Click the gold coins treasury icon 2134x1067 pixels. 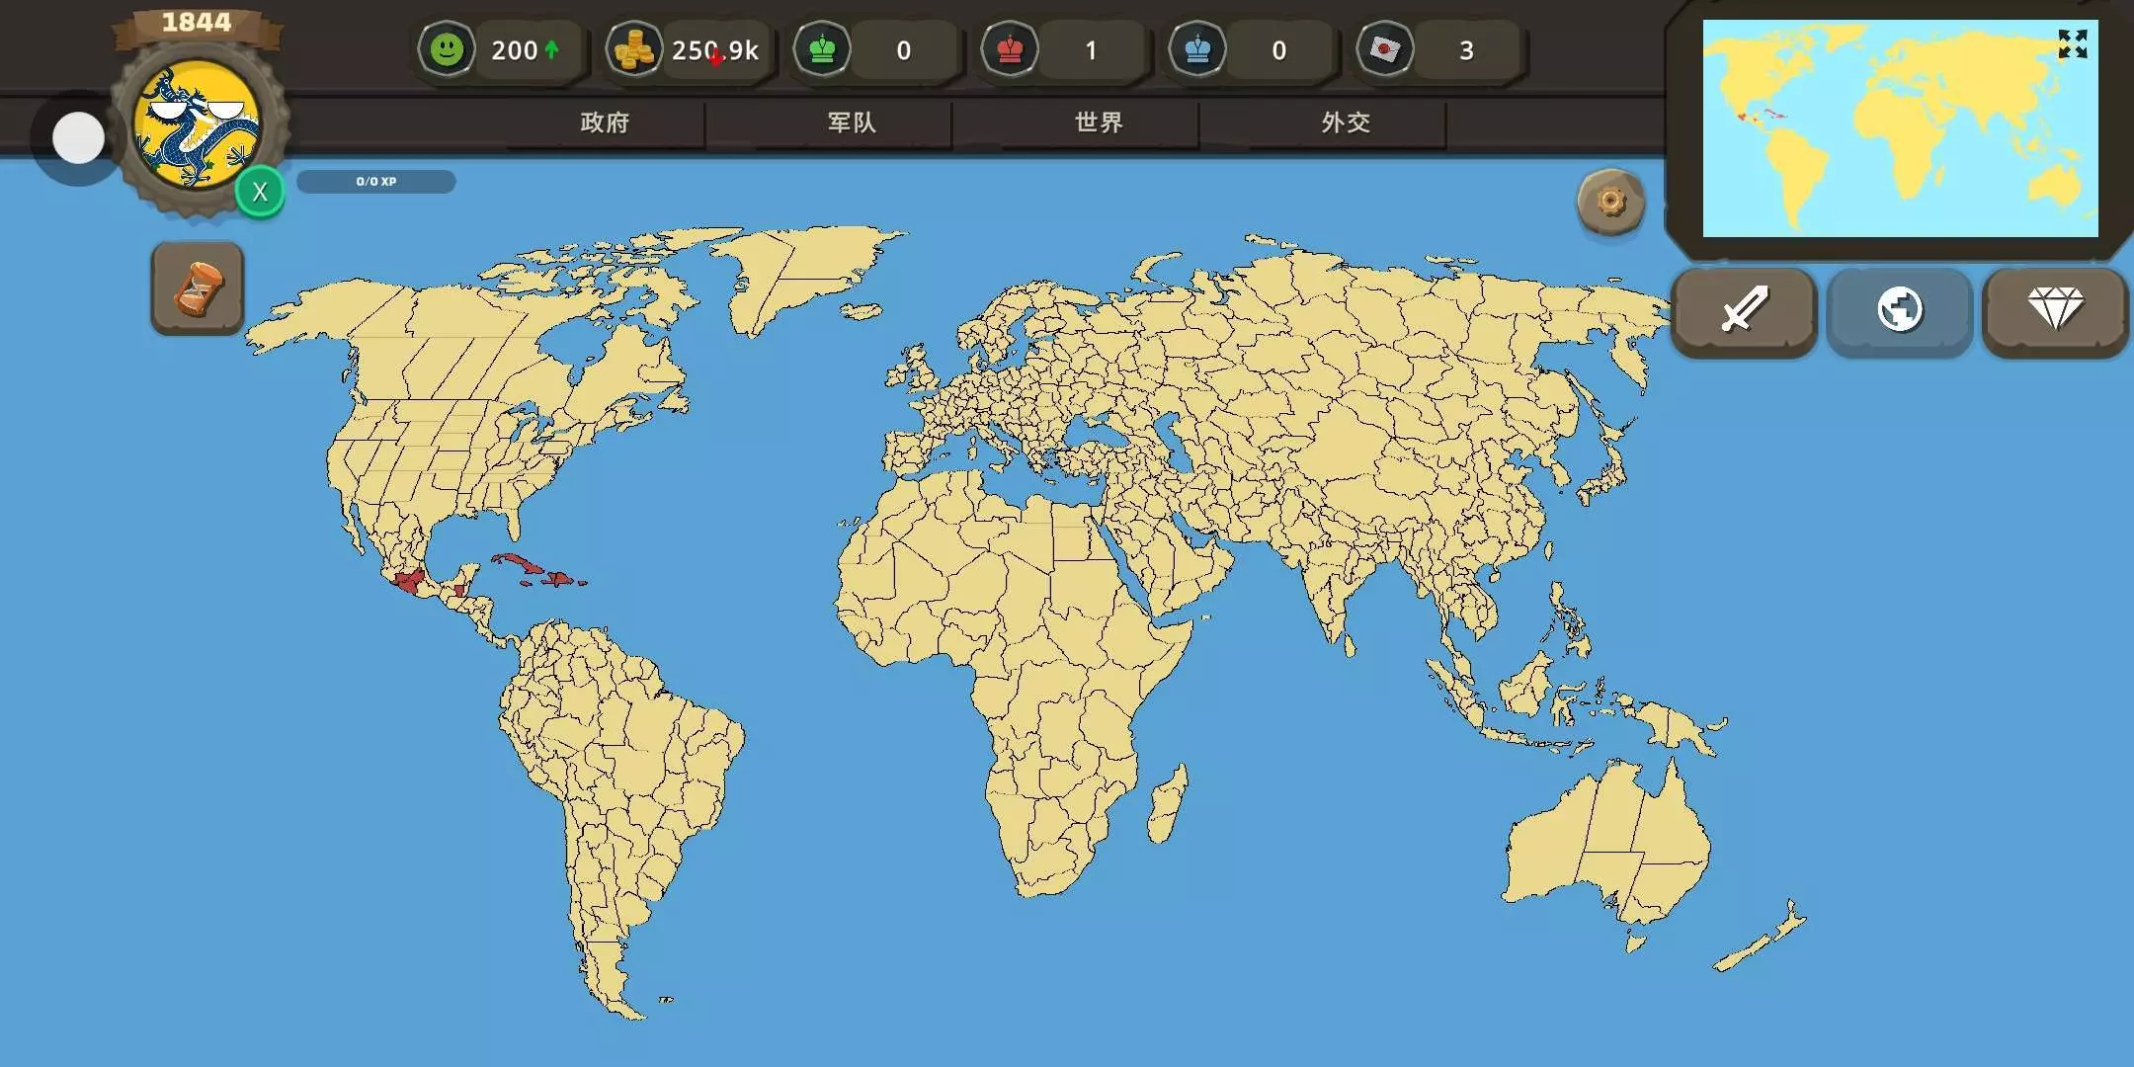click(634, 49)
